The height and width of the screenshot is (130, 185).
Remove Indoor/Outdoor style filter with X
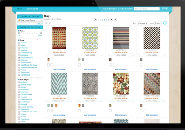(x=41, y=20)
